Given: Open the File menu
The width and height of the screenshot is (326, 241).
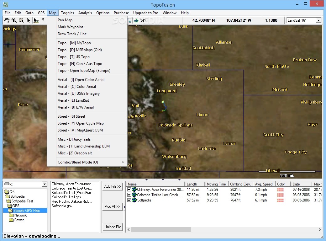Looking at the screenshot, I should pos(8,13).
